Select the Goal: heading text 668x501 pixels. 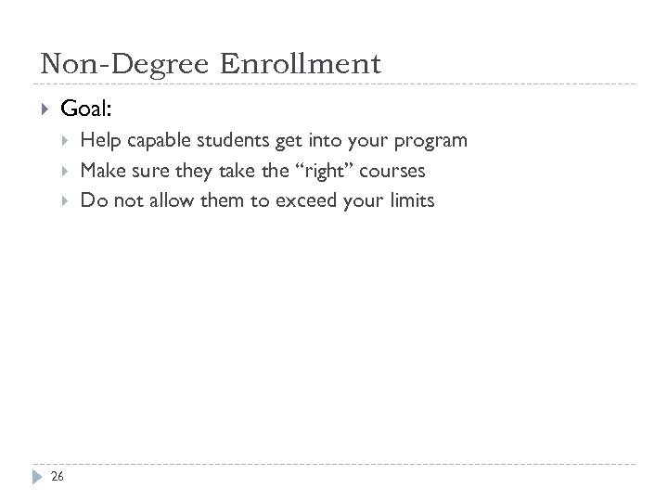pyautogui.click(x=86, y=109)
